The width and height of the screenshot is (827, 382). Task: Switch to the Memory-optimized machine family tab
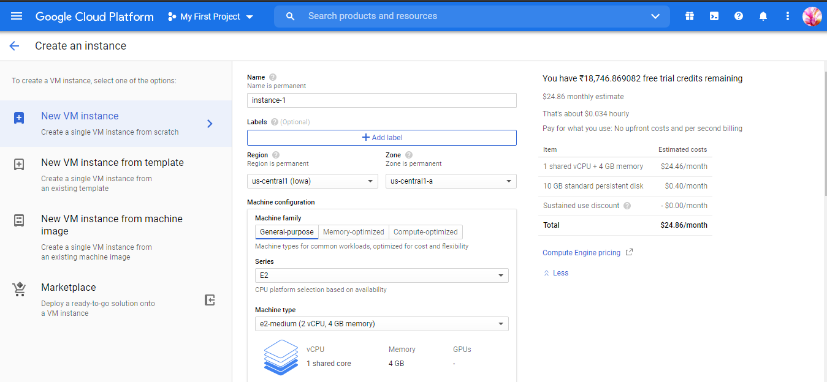tap(354, 232)
